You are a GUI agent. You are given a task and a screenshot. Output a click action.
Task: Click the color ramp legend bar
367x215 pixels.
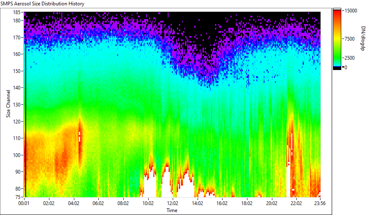[x=337, y=39]
